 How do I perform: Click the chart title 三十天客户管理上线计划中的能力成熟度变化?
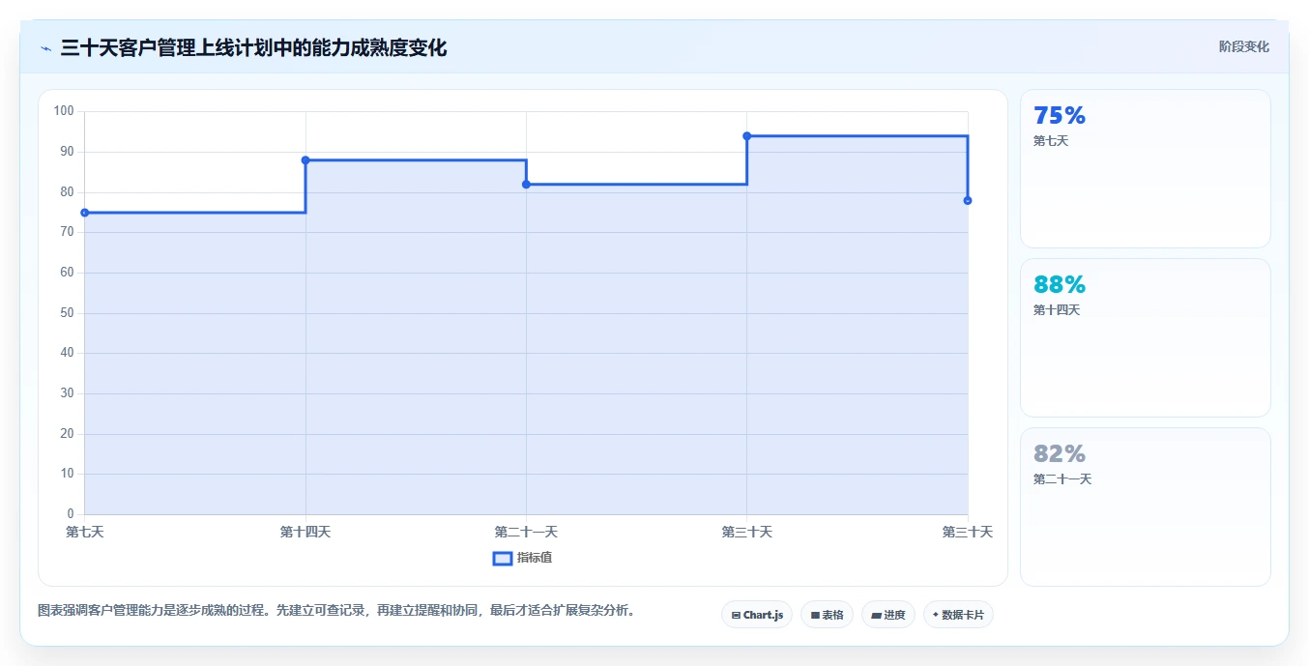(253, 48)
